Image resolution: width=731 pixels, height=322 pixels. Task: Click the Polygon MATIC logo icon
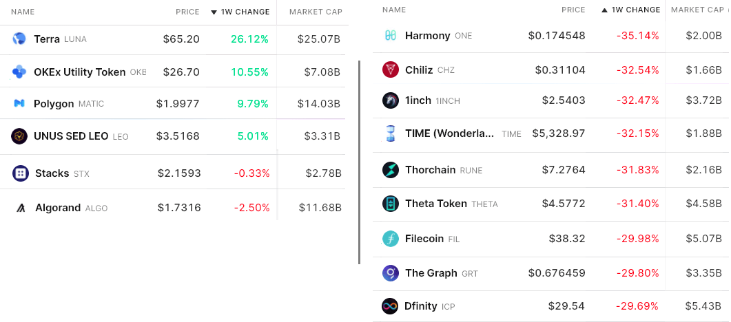coord(19,103)
